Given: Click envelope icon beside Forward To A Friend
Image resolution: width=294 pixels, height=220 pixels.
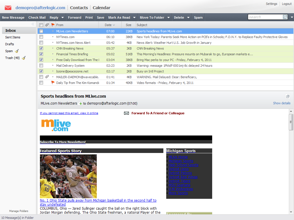Looking at the screenshot, I should tap(126, 113).
